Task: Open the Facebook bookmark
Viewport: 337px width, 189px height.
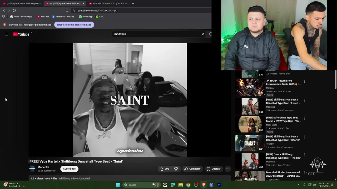Action: [64, 17]
